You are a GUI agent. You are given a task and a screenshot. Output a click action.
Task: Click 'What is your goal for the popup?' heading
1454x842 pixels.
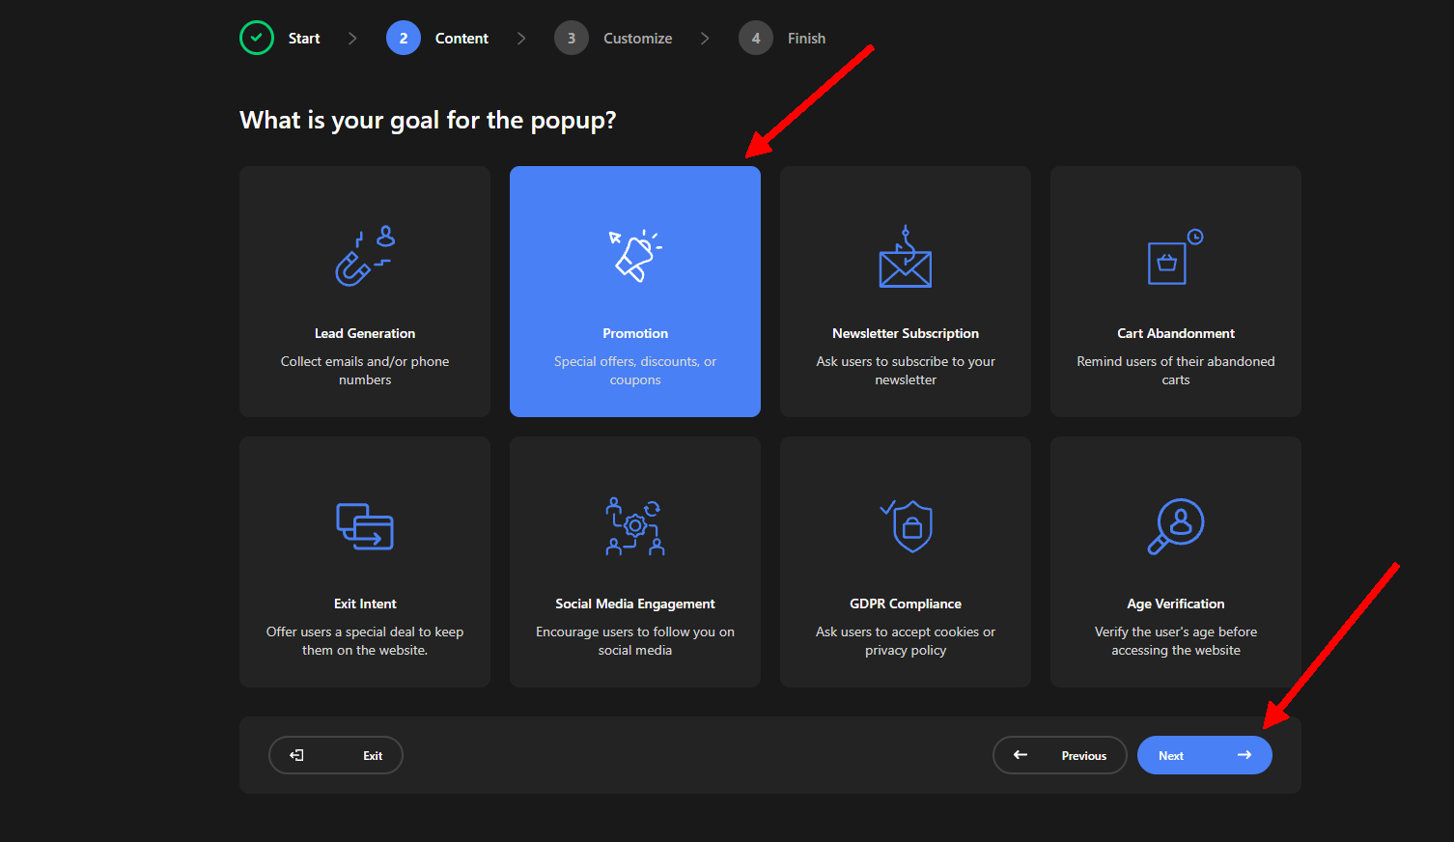(x=428, y=121)
